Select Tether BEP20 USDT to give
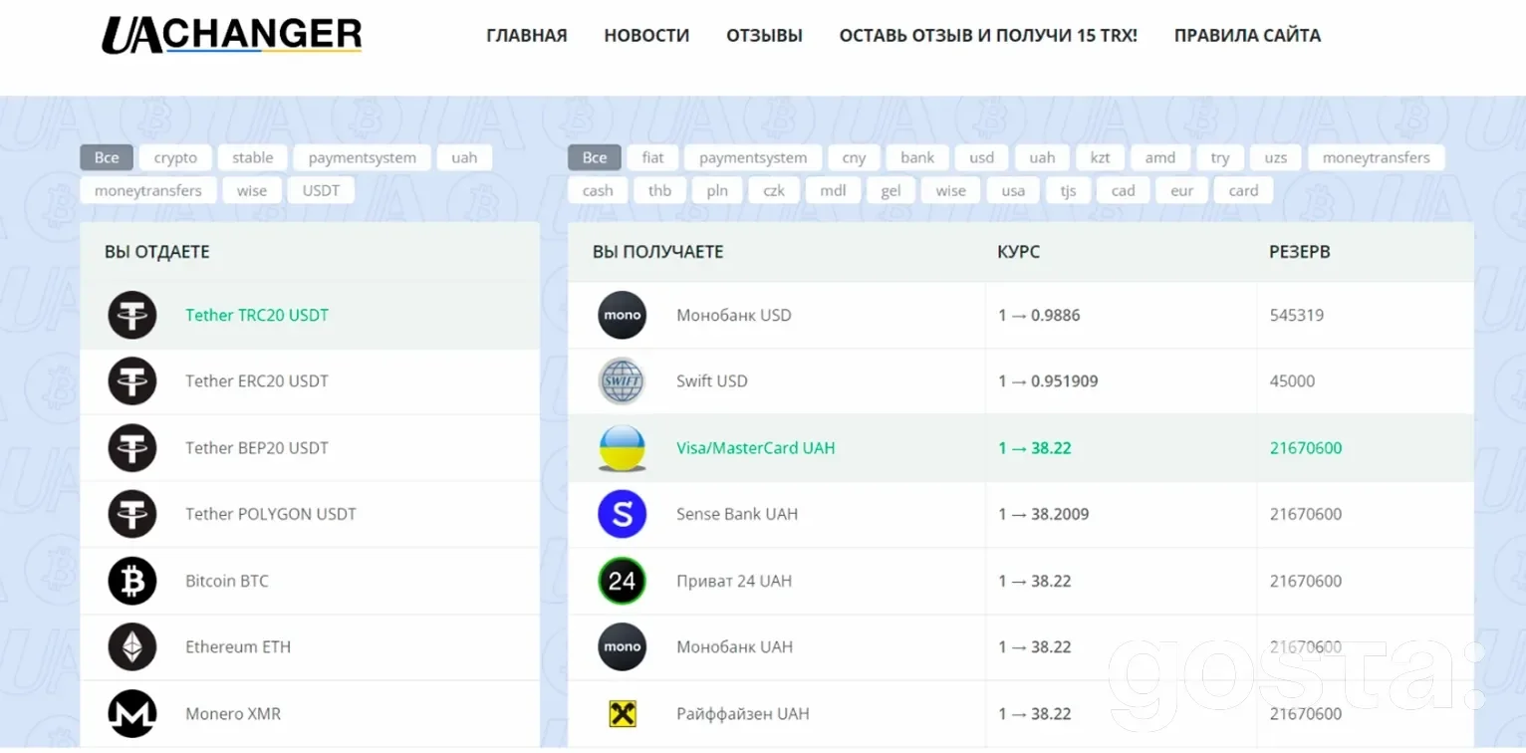Image resolution: width=1526 pixels, height=753 pixels. pyautogui.click(x=310, y=447)
